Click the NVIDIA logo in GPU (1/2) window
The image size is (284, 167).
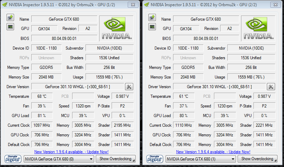pyautogui.click(x=116, y=28)
